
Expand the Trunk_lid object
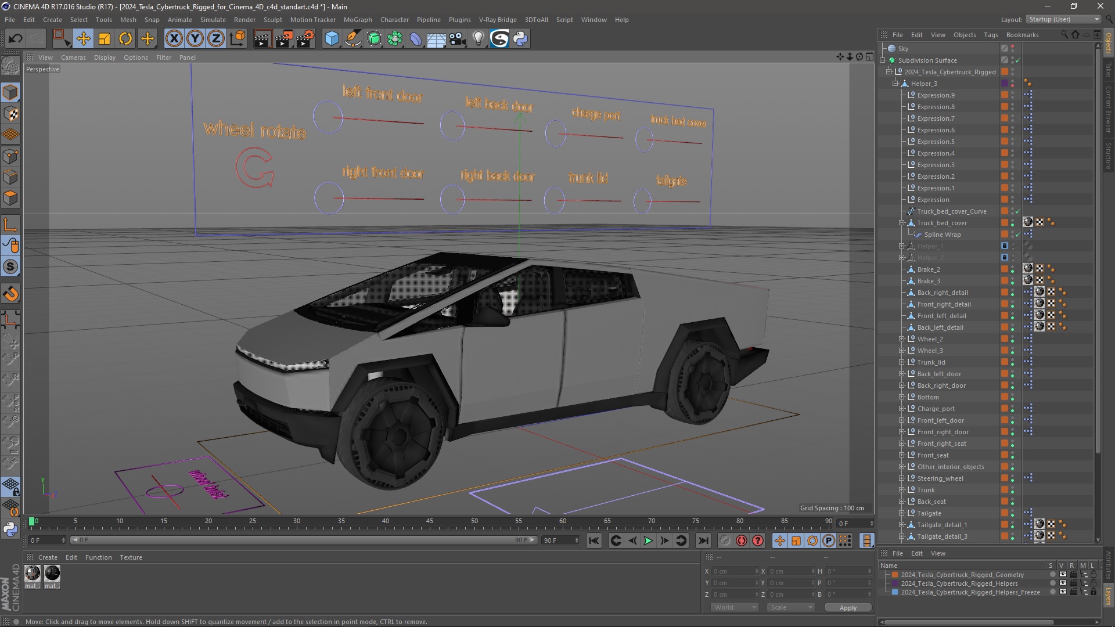pyautogui.click(x=902, y=362)
